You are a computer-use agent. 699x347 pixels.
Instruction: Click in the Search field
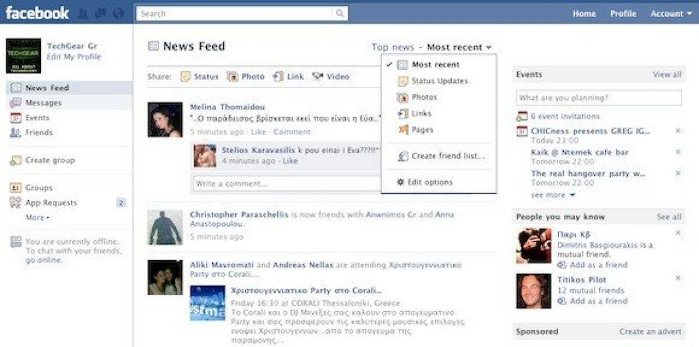235,13
